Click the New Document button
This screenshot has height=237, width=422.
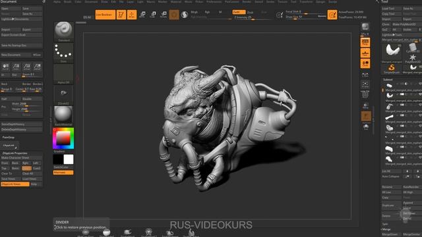(x=16, y=55)
